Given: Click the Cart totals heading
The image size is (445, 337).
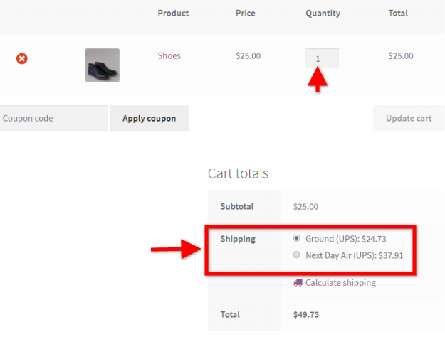Looking at the screenshot, I should coord(238,173).
